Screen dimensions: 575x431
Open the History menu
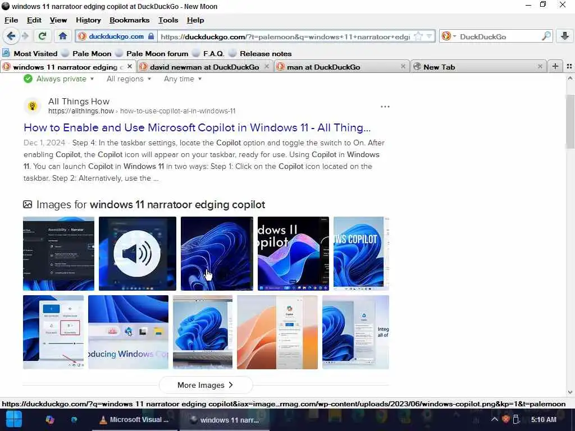coord(88,20)
